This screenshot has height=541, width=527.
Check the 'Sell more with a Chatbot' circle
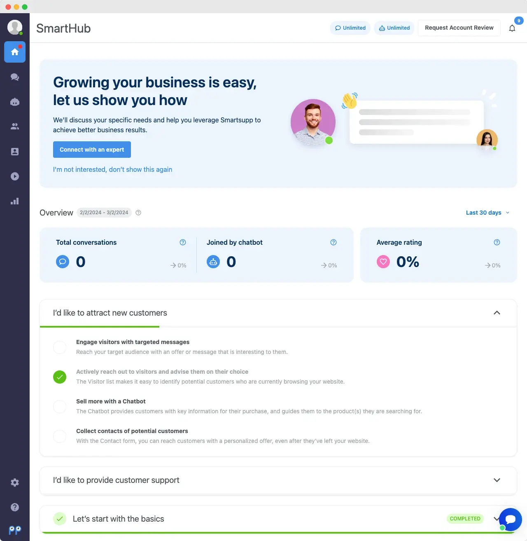click(x=60, y=407)
